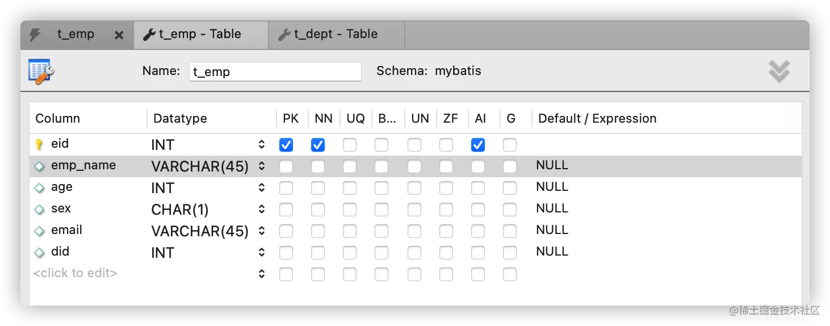Toggle the AI checkbox for eid row
The image size is (830, 326).
pos(478,145)
